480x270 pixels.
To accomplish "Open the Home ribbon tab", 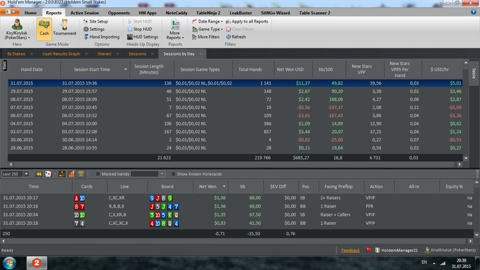I will pos(30,13).
